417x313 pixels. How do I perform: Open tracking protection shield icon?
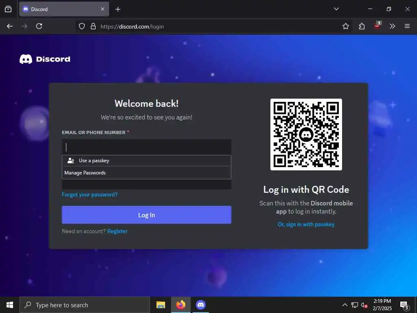(81, 26)
